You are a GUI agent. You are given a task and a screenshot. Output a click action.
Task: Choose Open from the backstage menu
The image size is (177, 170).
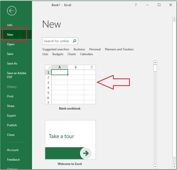pyautogui.click(x=11, y=44)
